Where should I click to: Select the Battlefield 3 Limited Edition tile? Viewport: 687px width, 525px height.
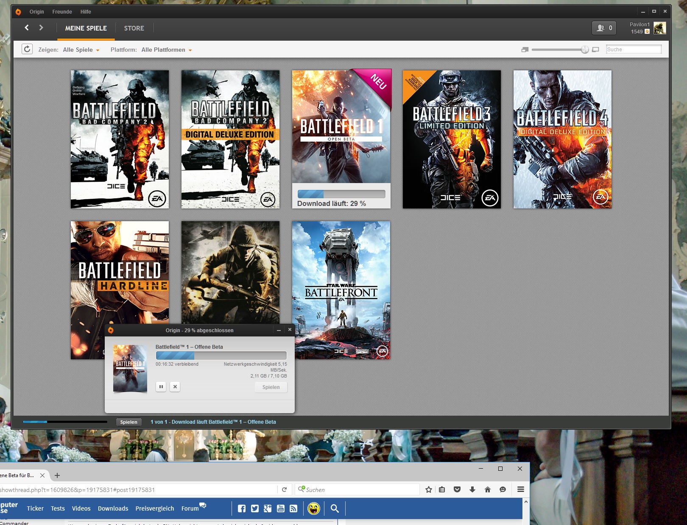point(452,139)
